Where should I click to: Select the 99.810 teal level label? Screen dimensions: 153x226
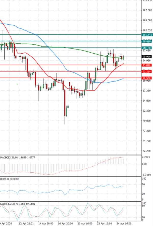[147, 41]
